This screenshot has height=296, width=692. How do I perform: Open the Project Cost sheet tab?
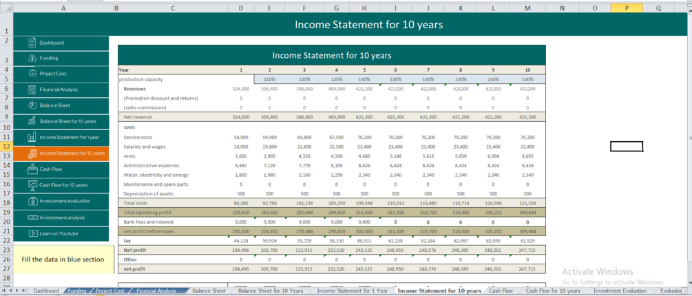[110, 291]
